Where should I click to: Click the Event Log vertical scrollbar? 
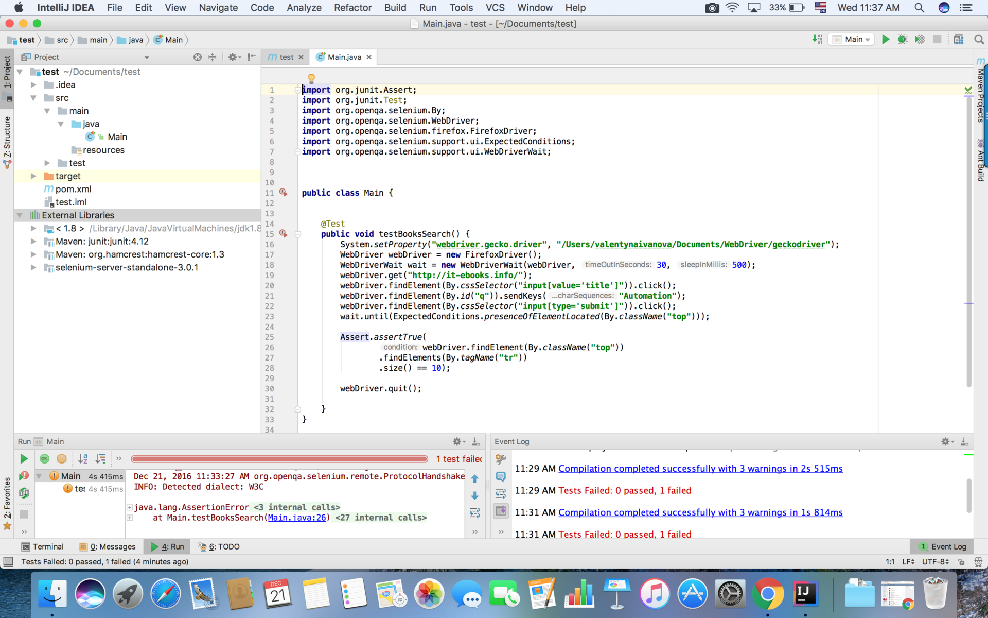968,495
